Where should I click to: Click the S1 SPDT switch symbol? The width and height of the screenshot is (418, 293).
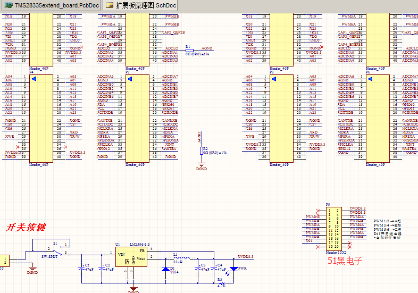[x=57, y=252]
